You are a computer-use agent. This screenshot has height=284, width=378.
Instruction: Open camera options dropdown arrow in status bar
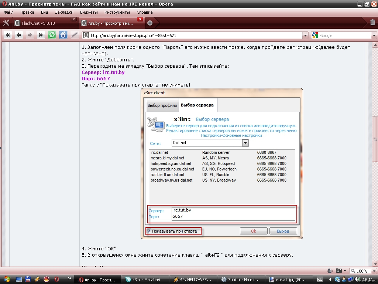click(345, 271)
